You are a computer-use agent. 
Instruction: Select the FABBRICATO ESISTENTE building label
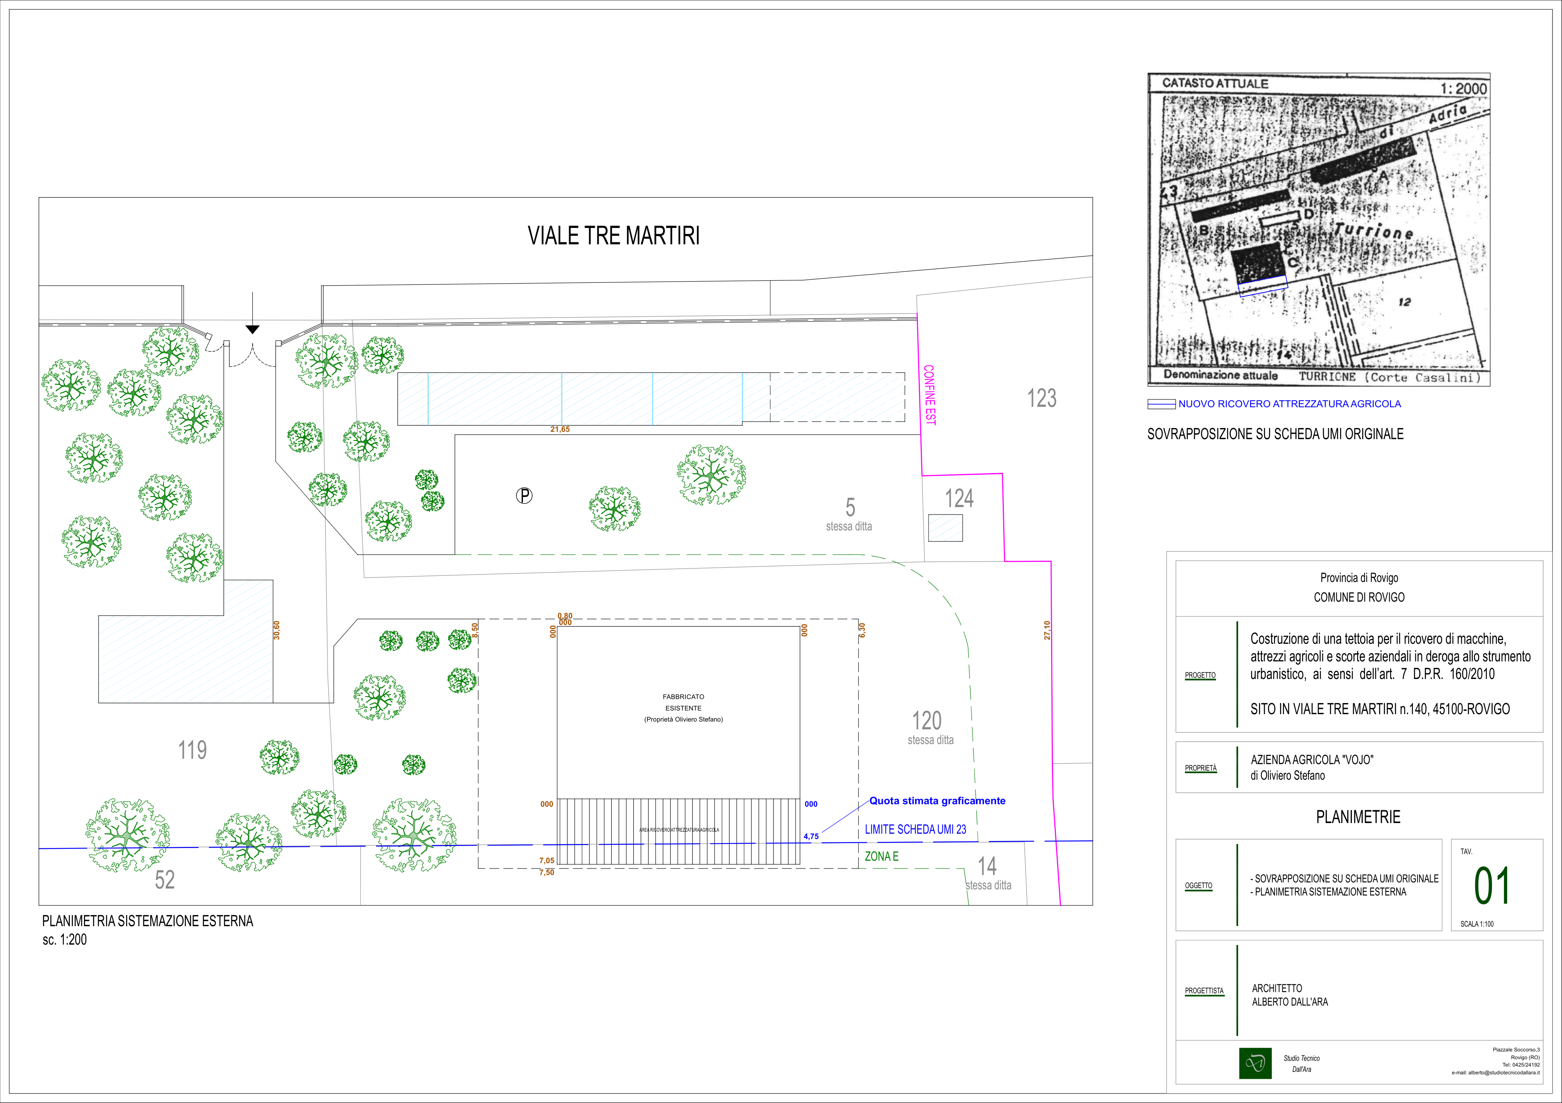(x=684, y=702)
